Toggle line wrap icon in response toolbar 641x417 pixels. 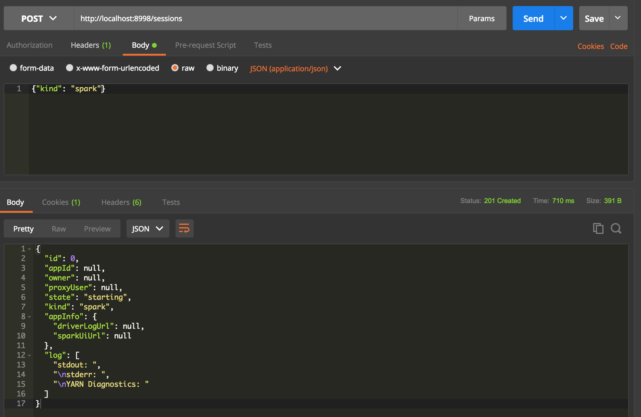point(184,228)
